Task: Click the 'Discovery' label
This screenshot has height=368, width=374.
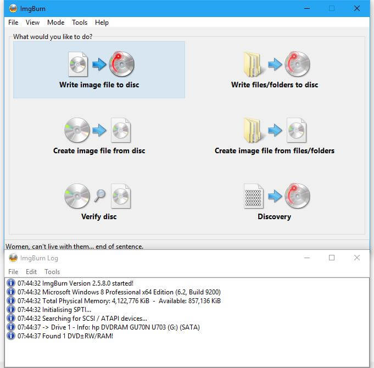Action: coord(274,216)
